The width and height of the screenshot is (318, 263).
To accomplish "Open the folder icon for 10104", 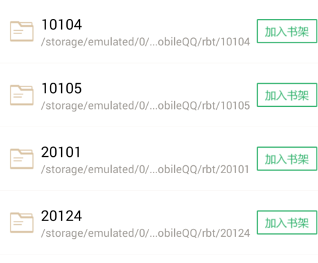I will pyautogui.click(x=22, y=31).
